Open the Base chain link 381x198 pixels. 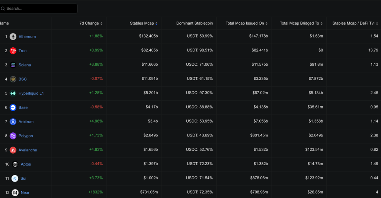click(x=23, y=107)
